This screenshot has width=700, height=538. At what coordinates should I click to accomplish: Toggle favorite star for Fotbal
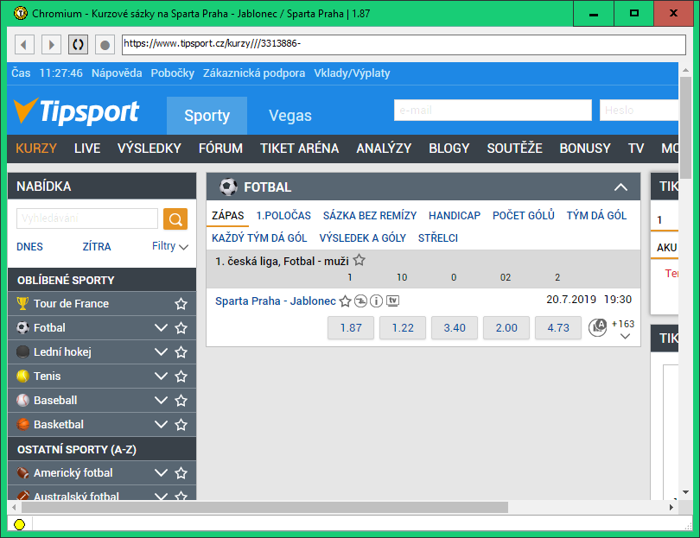coord(181,328)
